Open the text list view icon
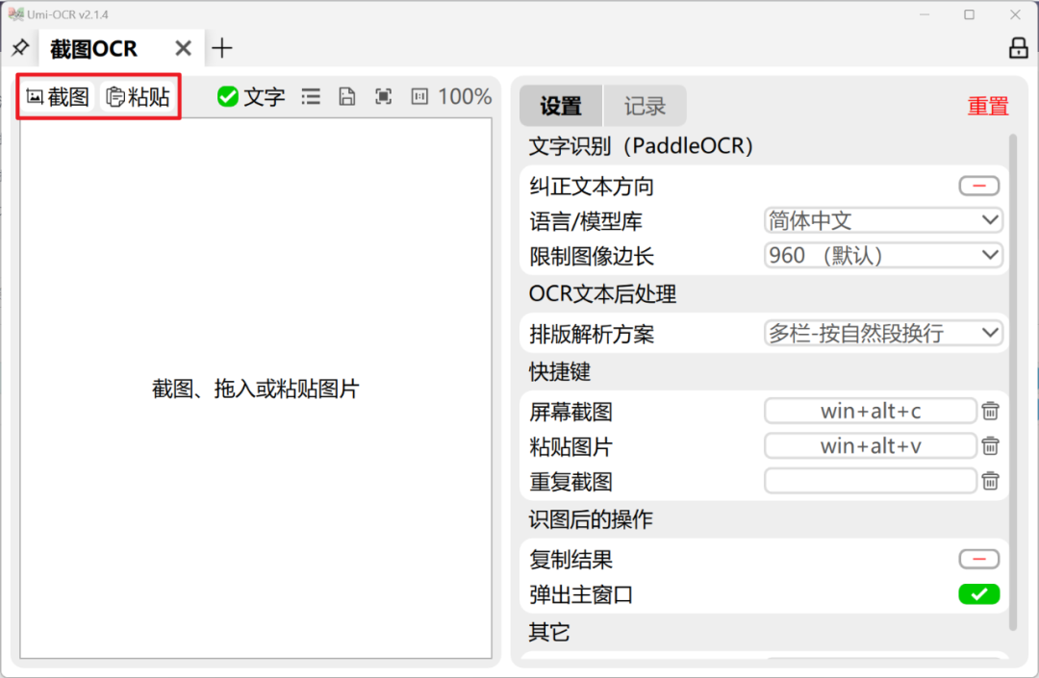This screenshot has width=1039, height=678. click(310, 96)
